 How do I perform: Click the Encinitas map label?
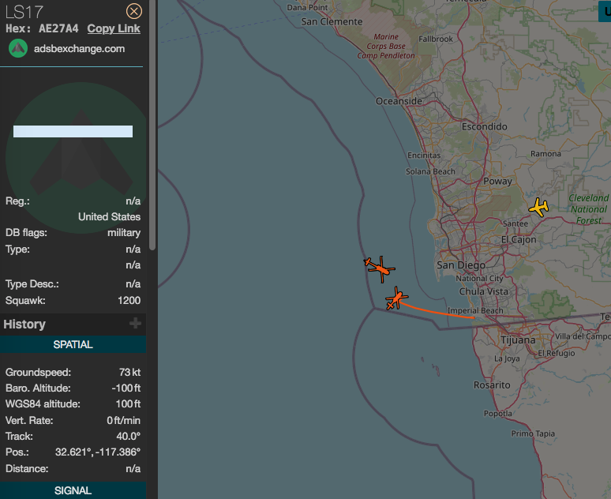424,156
